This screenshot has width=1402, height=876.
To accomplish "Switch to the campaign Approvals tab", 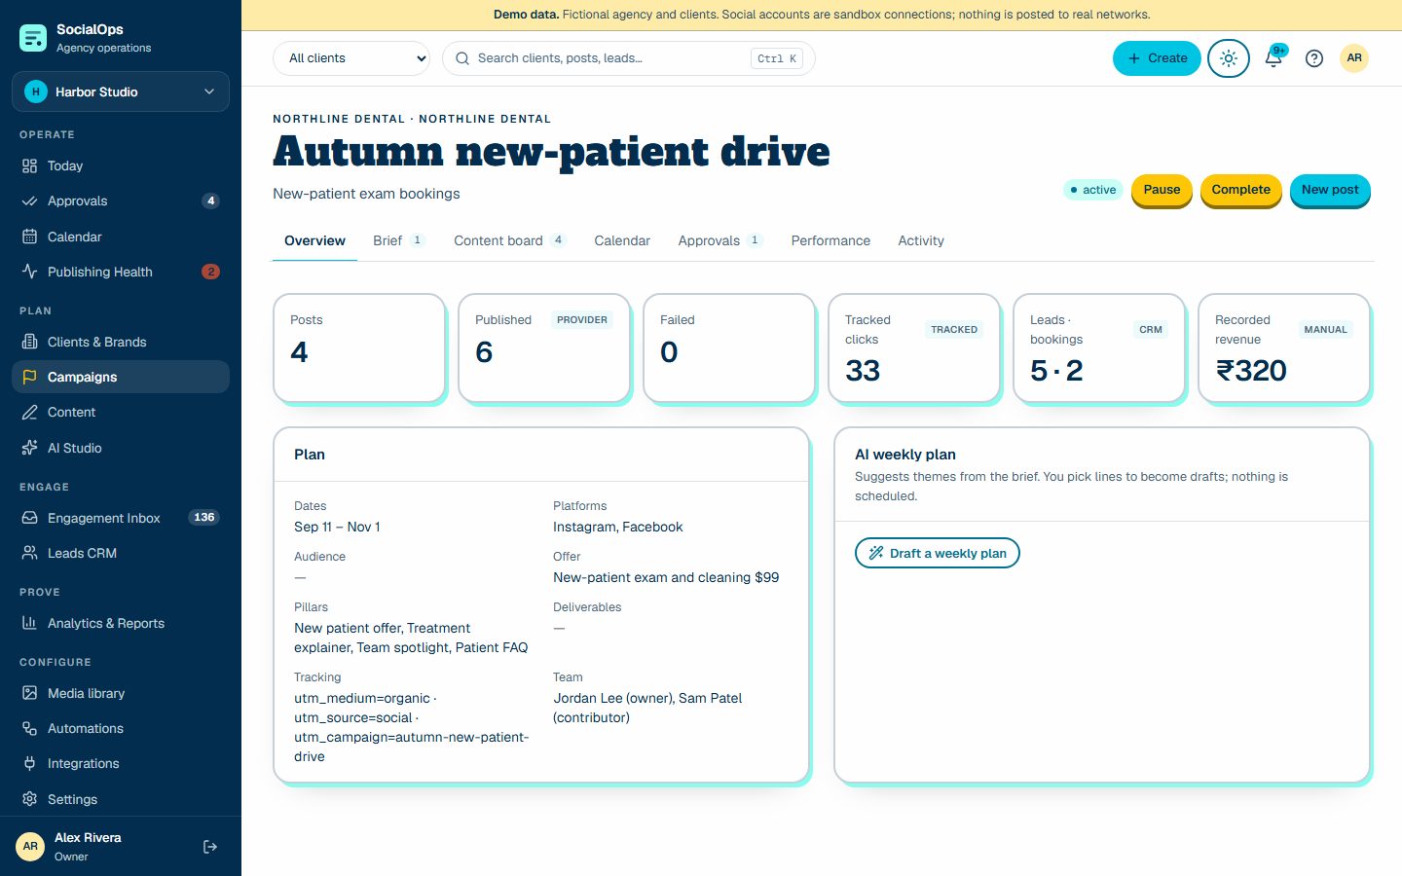I will click(720, 240).
